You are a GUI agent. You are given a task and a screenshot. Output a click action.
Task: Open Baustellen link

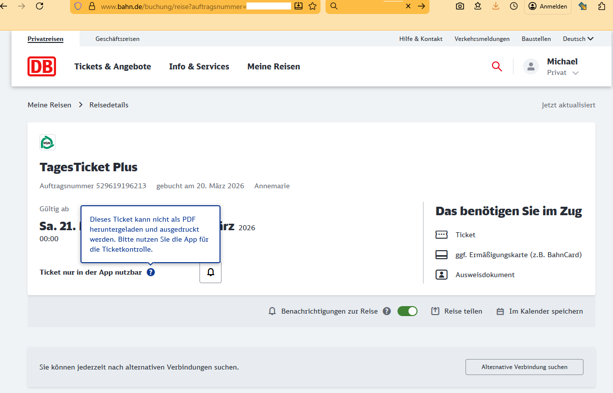click(x=536, y=38)
